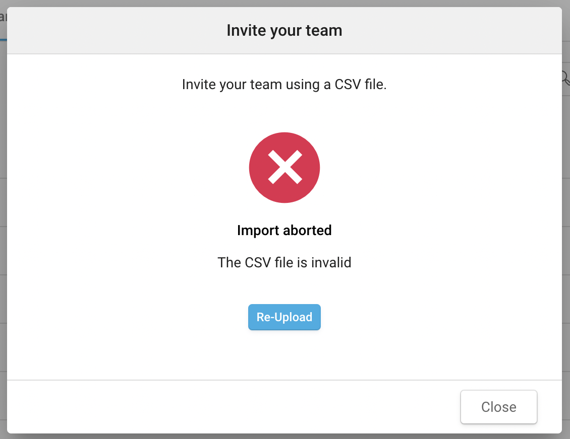The height and width of the screenshot is (439, 570).
Task: Click the search magnifier icon behind the dialog
Action: coord(565,78)
